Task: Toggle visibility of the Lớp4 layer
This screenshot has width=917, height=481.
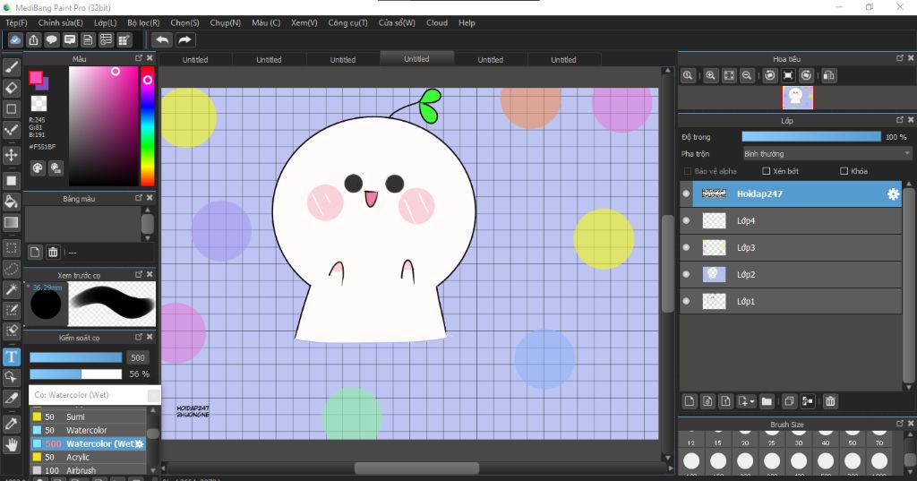Action: [x=687, y=220]
